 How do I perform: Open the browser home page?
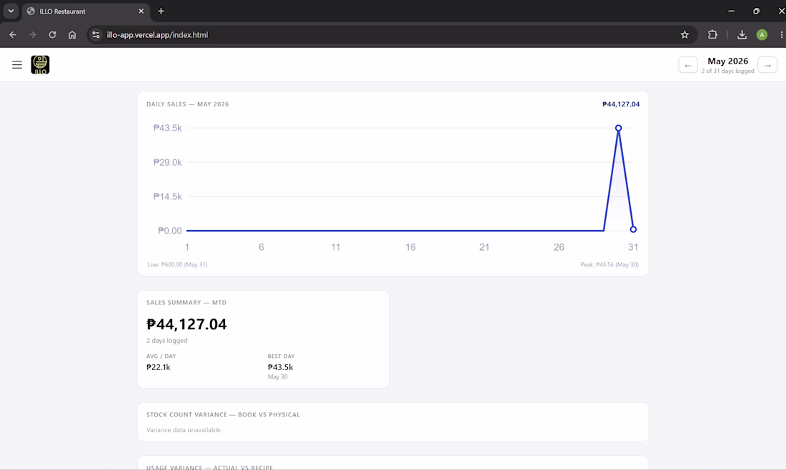pyautogui.click(x=72, y=34)
